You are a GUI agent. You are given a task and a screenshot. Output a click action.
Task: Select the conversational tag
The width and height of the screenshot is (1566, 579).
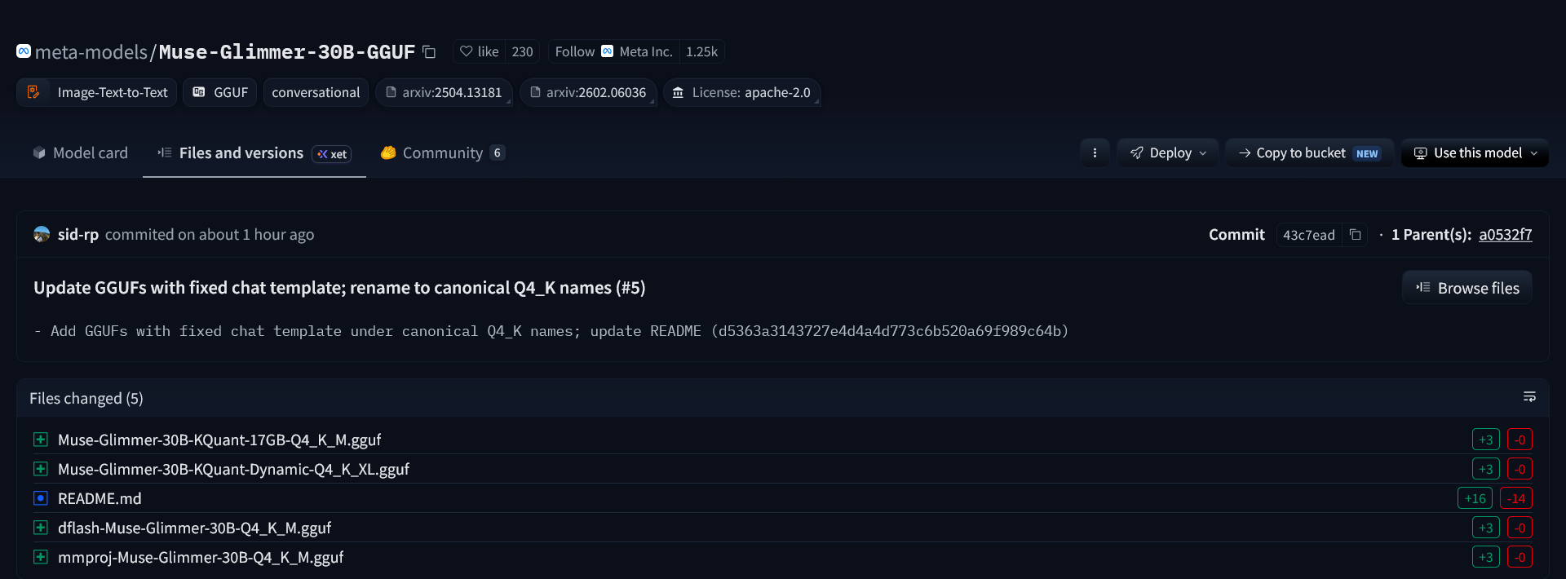(316, 92)
